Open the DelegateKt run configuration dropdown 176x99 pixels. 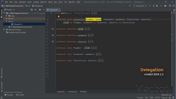coord(140,6)
